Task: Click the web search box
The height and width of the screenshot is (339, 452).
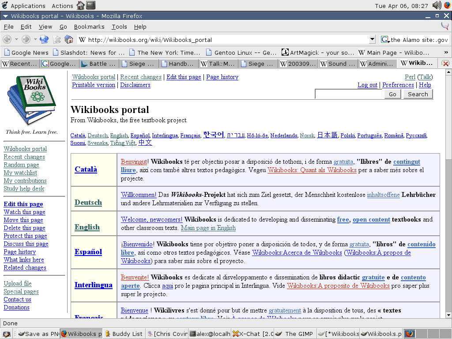Action: (x=419, y=39)
